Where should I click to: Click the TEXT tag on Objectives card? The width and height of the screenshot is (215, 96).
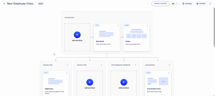pyautogui.click(x=46, y=73)
